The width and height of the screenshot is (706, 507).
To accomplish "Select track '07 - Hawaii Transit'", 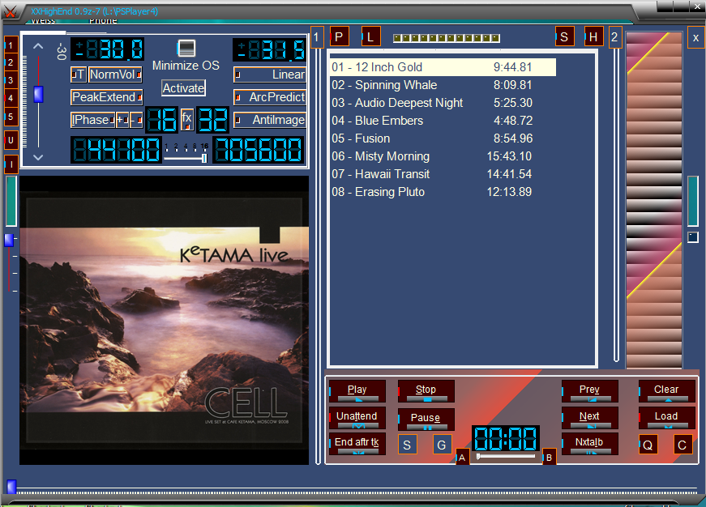I will tap(443, 174).
